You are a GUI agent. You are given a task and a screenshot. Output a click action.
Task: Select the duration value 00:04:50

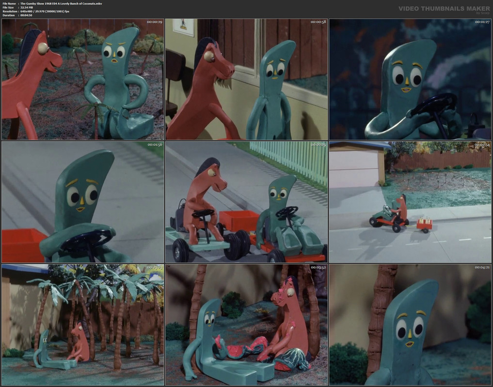(x=26, y=15)
